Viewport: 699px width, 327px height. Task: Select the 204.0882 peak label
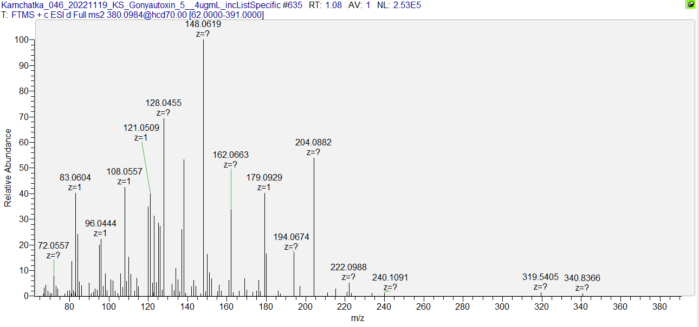pyautogui.click(x=313, y=143)
